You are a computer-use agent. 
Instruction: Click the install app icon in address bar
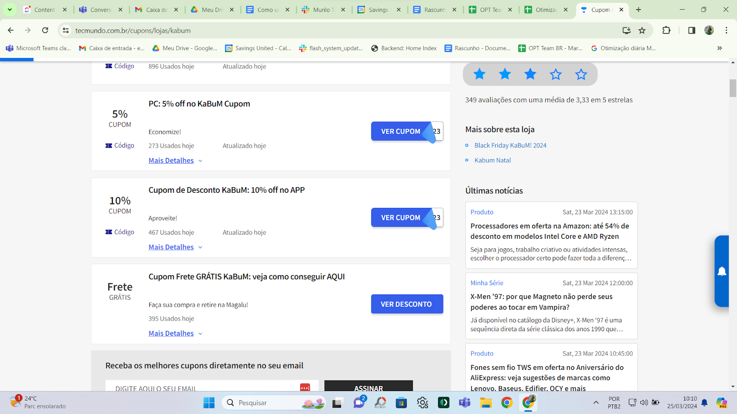tap(626, 30)
